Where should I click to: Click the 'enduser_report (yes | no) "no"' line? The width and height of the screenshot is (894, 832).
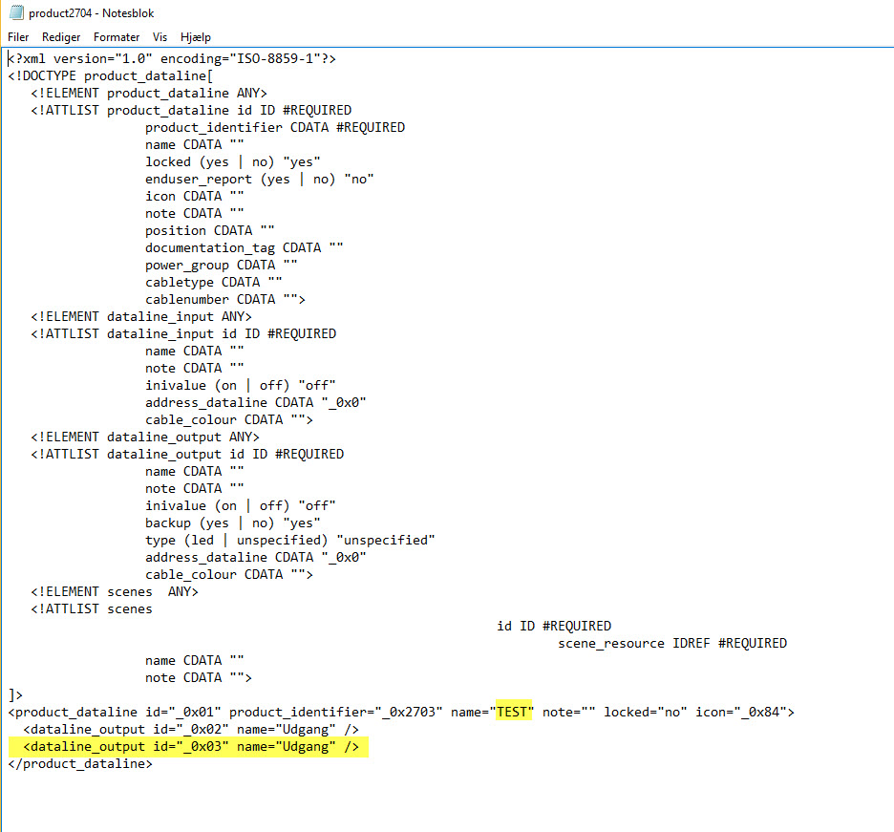(x=260, y=179)
